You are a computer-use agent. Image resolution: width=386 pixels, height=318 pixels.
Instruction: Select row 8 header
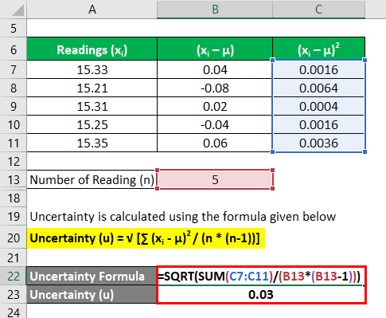(14, 88)
